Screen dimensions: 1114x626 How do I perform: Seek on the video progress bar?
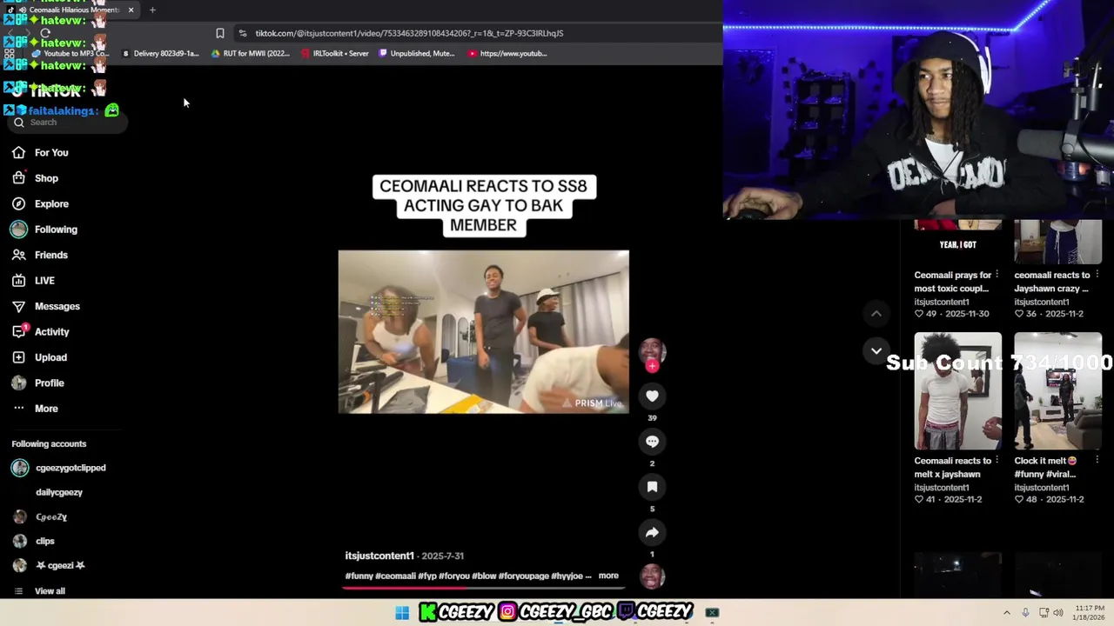coord(483,588)
